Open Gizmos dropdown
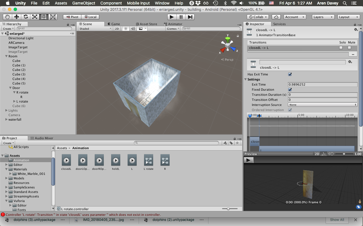This screenshot has width=363, height=226. coord(173,29)
